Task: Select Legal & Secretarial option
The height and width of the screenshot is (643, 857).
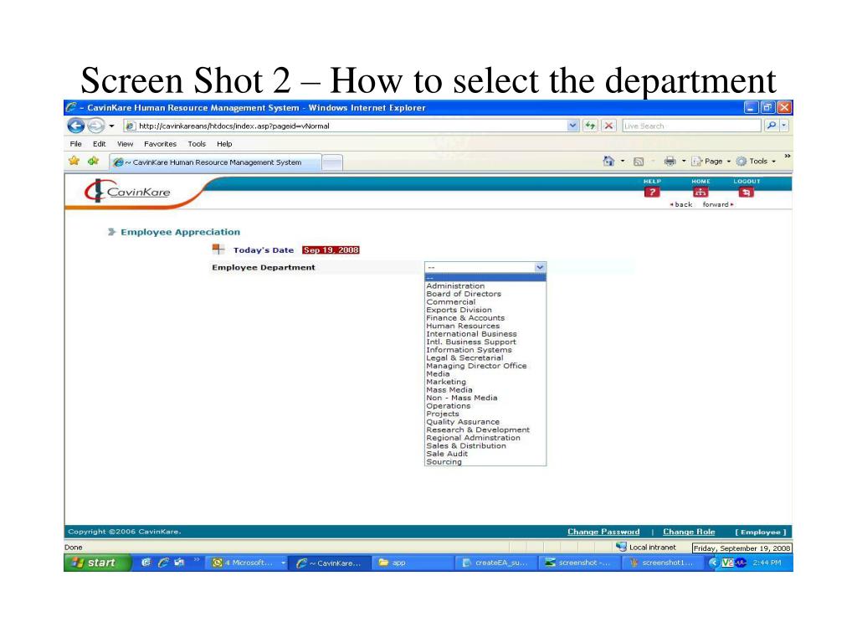Action: tap(485, 358)
